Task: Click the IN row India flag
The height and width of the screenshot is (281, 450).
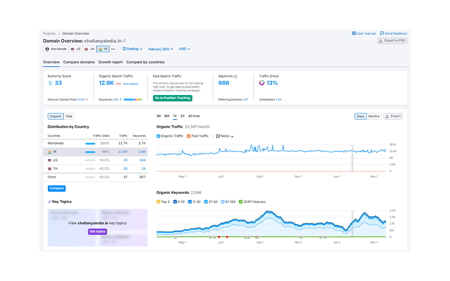Action: pos(49,152)
